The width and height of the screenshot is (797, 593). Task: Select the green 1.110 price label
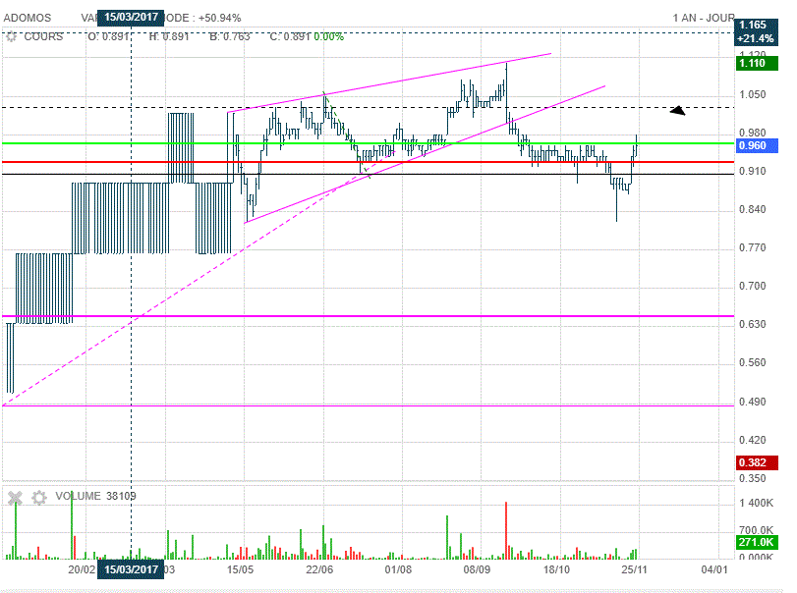pos(757,63)
